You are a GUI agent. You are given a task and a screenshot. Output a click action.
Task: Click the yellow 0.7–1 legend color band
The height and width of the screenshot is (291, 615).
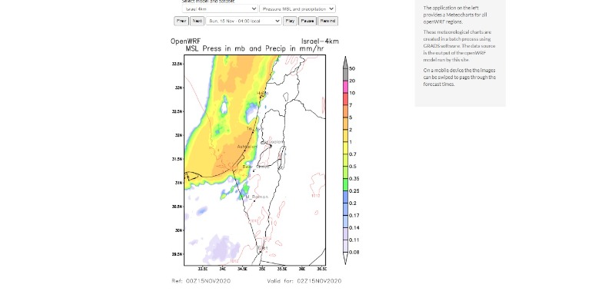pos(345,148)
